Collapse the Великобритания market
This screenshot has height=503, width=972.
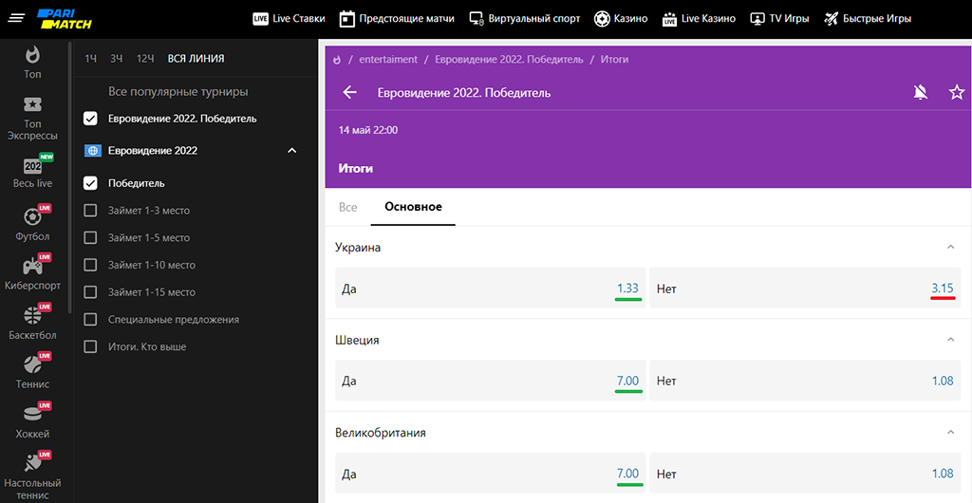[951, 433]
